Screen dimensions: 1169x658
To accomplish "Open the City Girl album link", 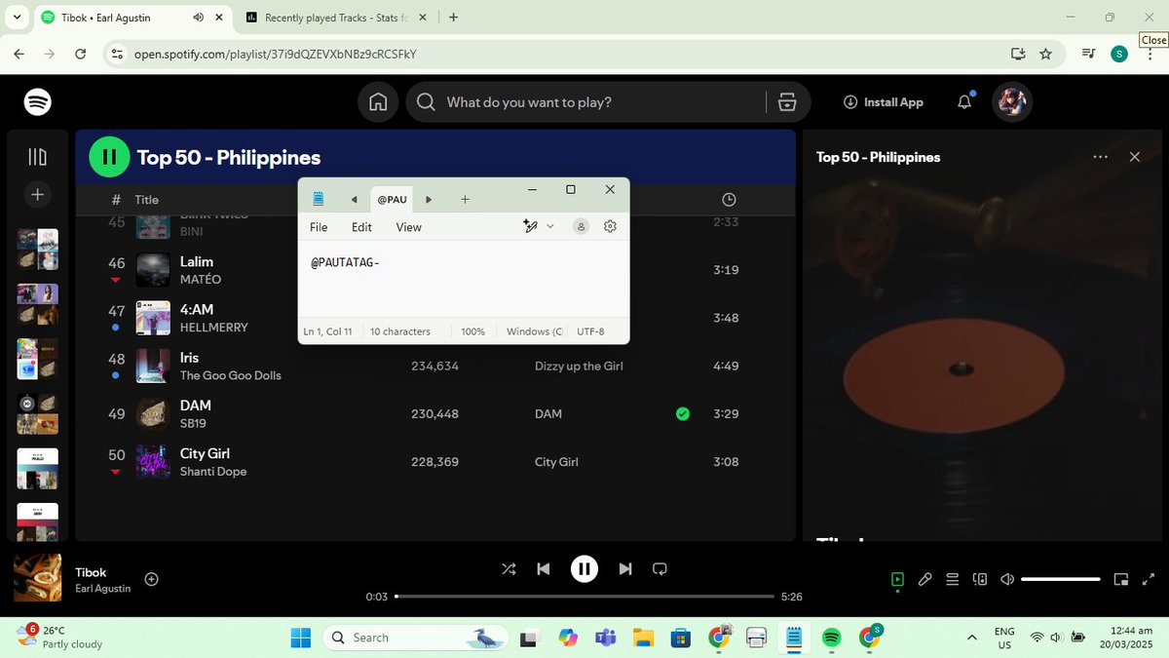I will (x=556, y=462).
